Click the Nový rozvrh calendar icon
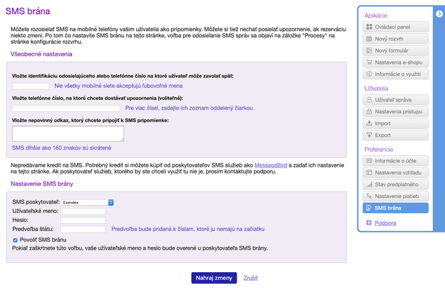 coord(369,39)
